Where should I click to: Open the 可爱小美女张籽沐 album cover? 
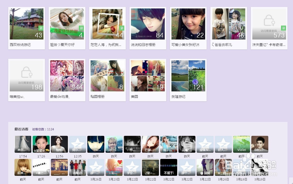pyautogui.click(x=188, y=24)
